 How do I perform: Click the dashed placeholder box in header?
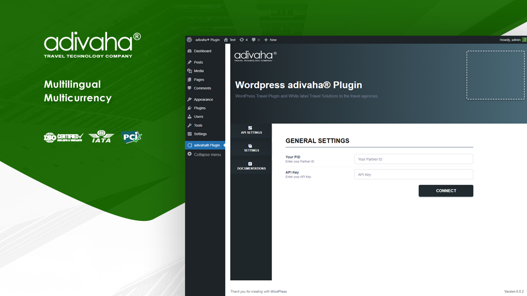coord(495,75)
